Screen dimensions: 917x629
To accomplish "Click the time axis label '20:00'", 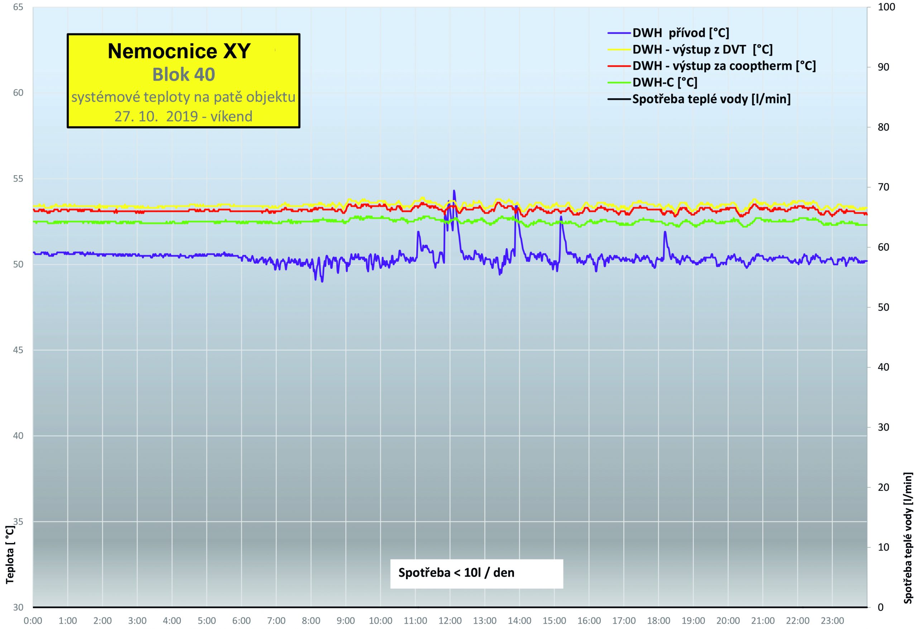I will [x=728, y=621].
